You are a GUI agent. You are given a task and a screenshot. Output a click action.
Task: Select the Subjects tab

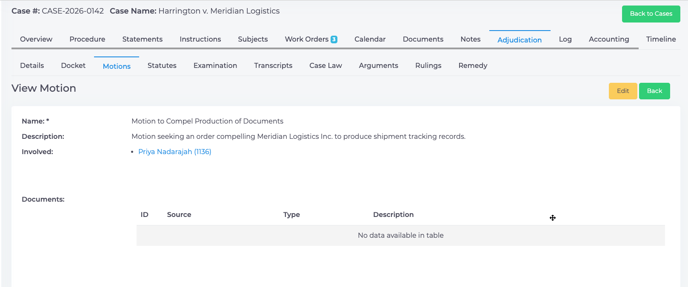point(253,39)
